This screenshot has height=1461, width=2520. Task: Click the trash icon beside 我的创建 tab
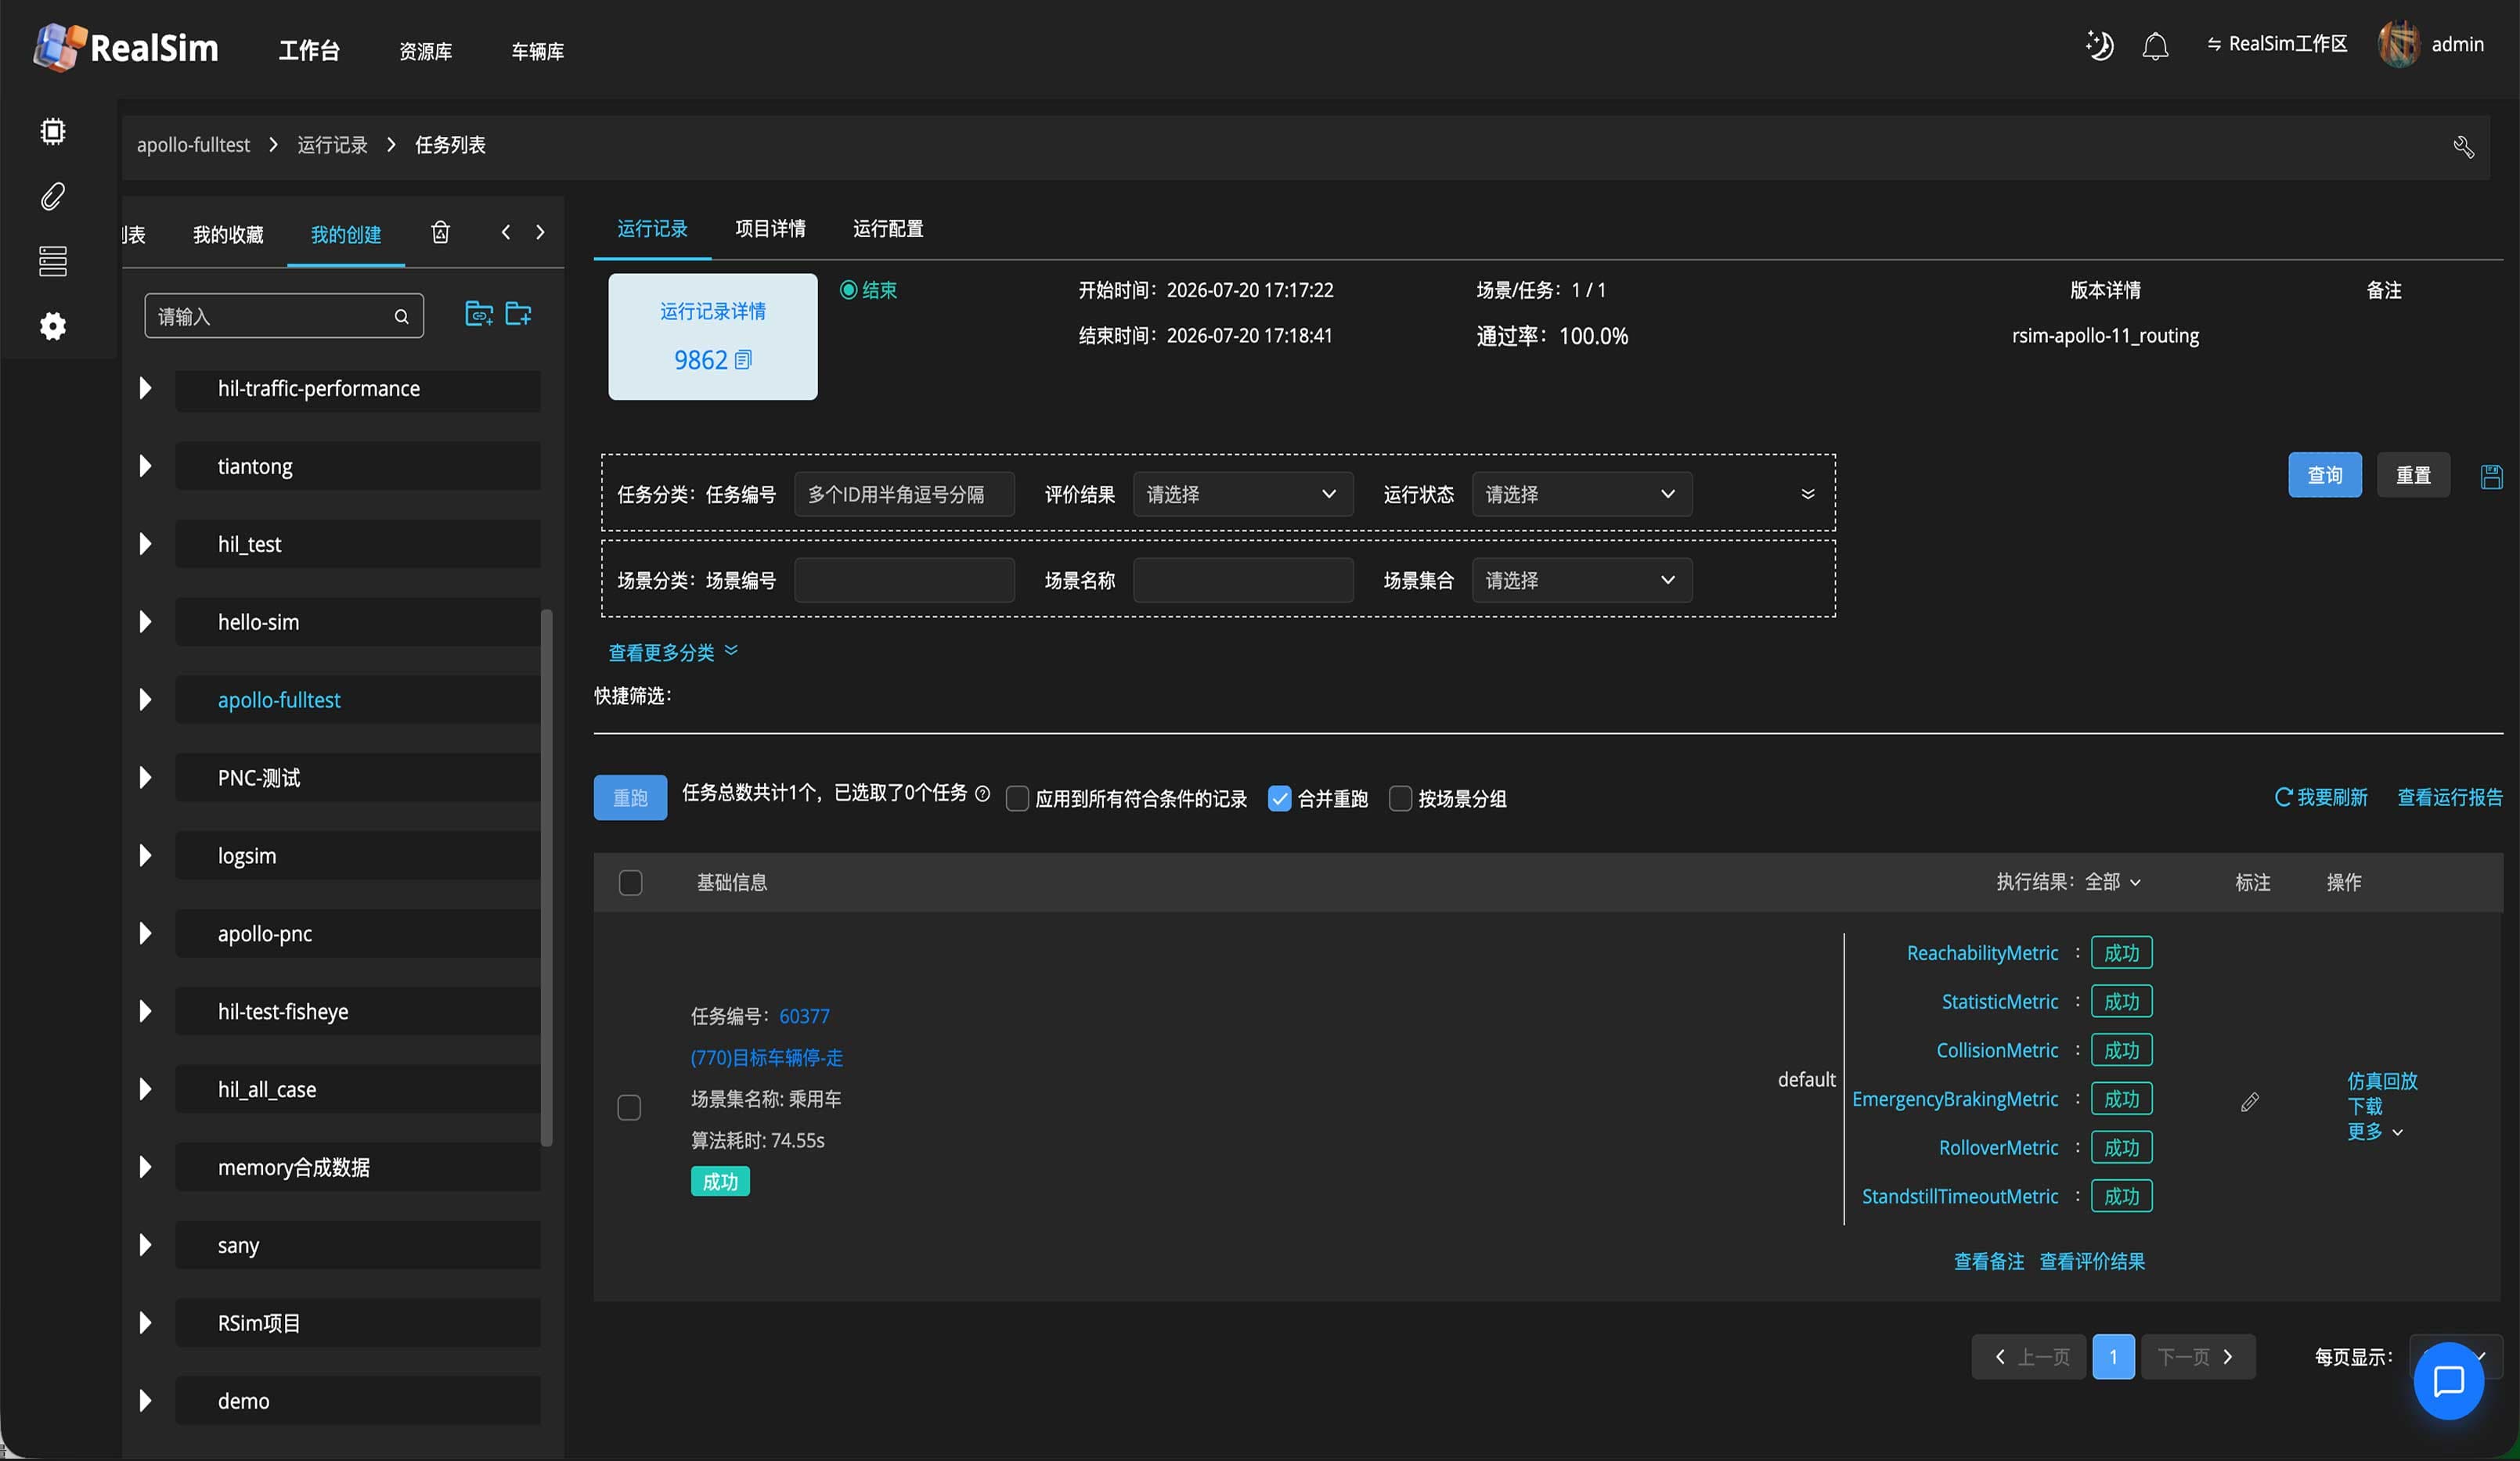440,233
